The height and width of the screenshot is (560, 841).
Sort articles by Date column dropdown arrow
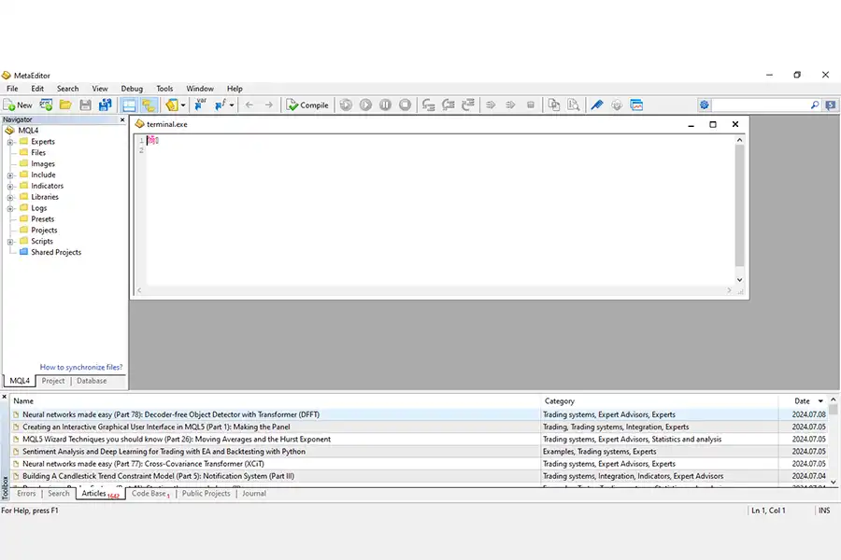pyautogui.click(x=820, y=400)
